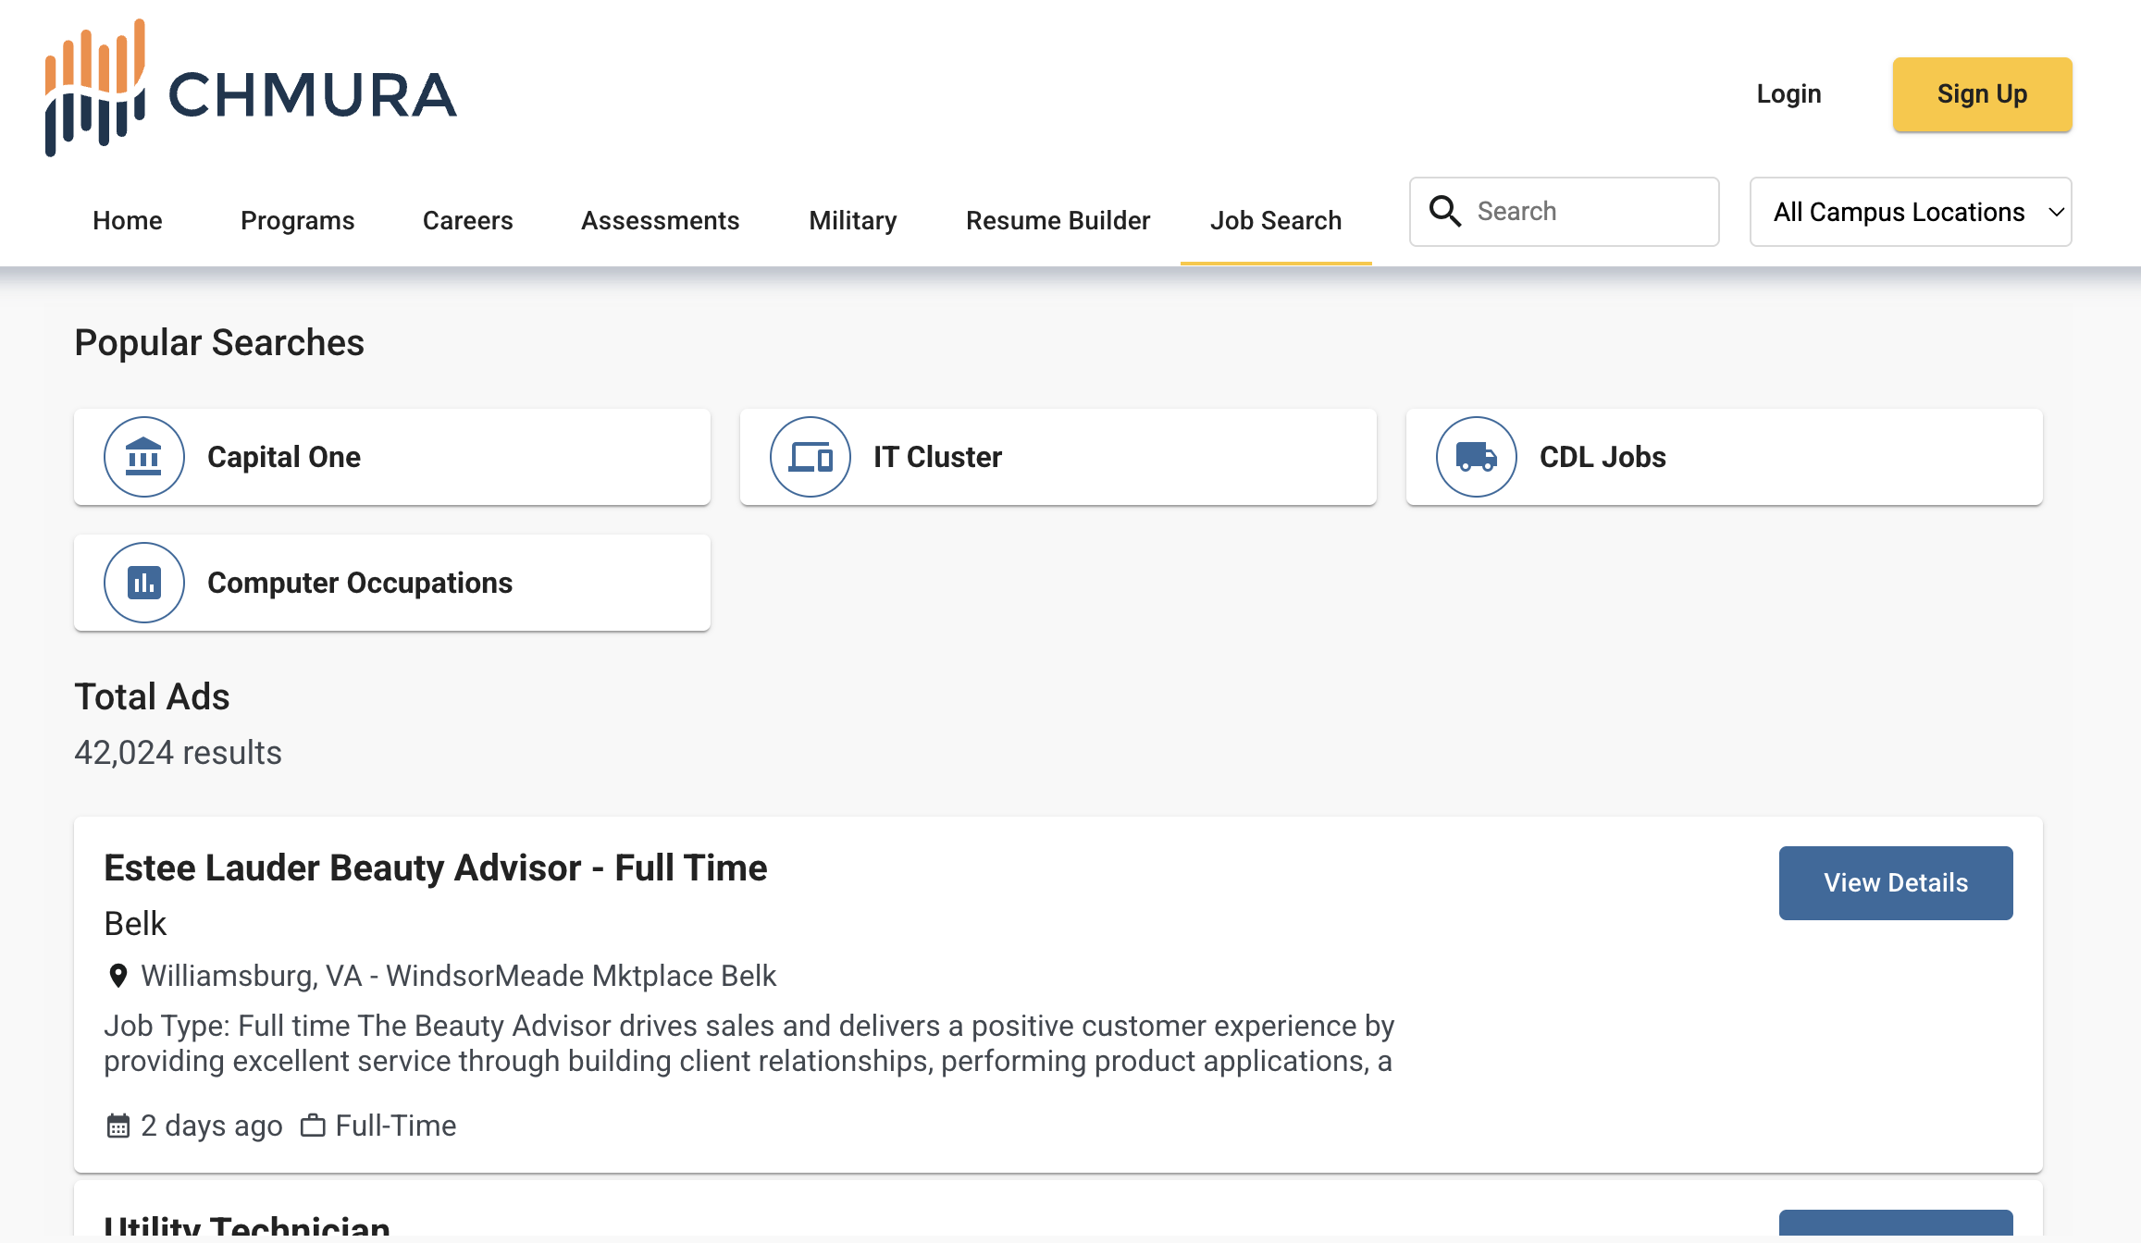Open the Programs tab
This screenshot has width=2141, height=1243.
(x=297, y=220)
